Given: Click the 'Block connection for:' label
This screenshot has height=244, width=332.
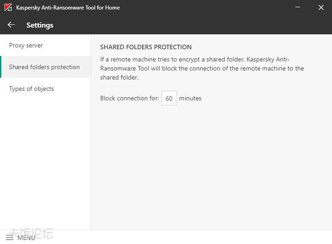Looking at the screenshot, I should 129,98.
